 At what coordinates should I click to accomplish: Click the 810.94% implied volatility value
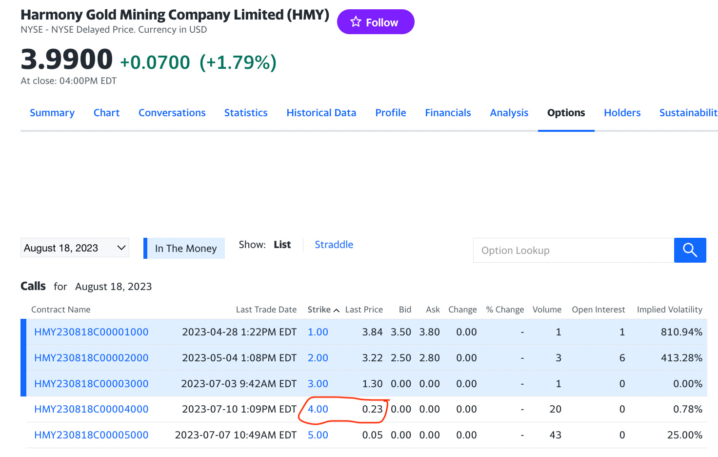[x=681, y=332]
